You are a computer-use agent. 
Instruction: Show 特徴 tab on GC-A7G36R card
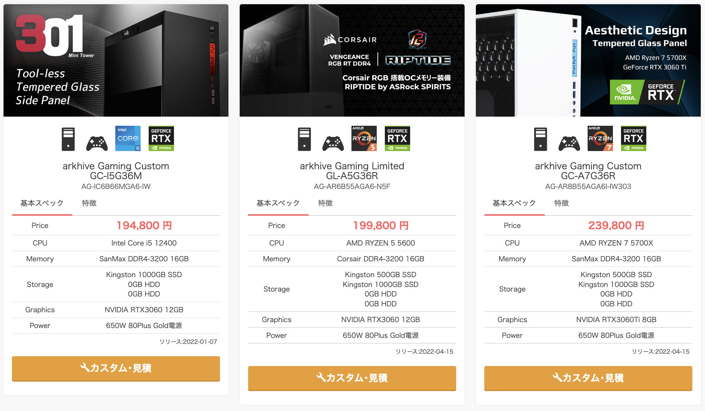[562, 203]
